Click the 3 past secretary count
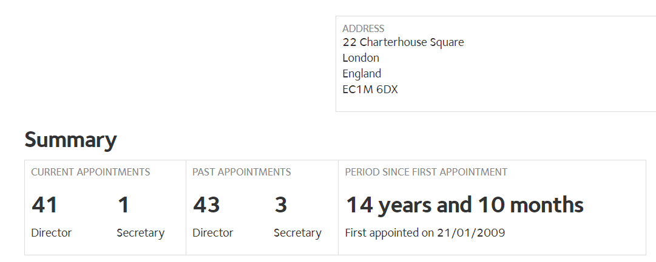 pos(281,205)
